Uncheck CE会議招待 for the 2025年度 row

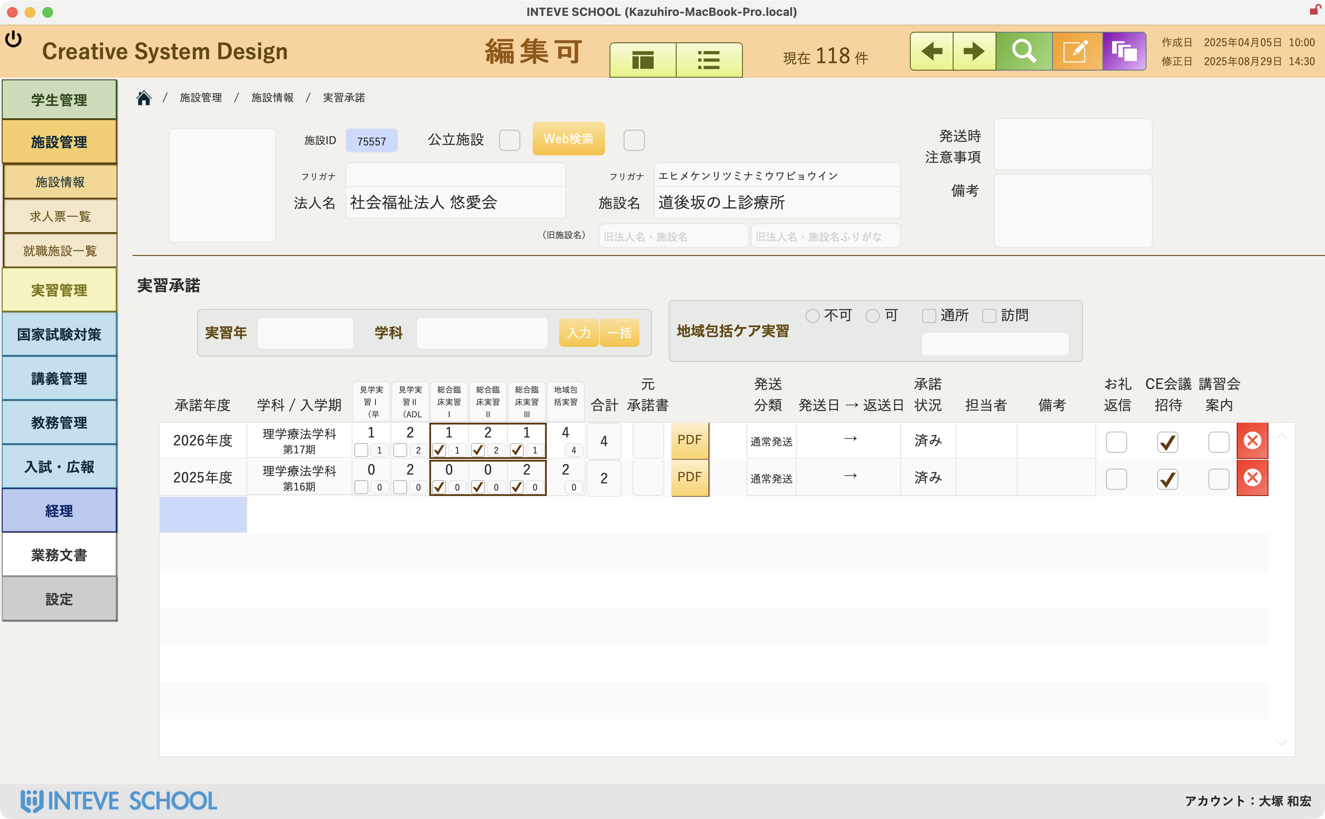point(1168,479)
